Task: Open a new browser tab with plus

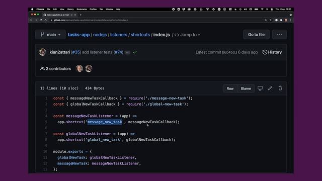Action: [80, 15]
